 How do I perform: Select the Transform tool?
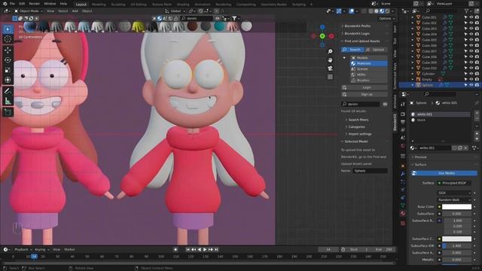(x=8, y=80)
